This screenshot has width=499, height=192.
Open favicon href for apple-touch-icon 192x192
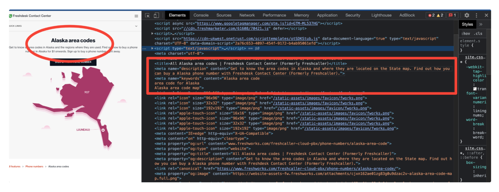coord(349,128)
